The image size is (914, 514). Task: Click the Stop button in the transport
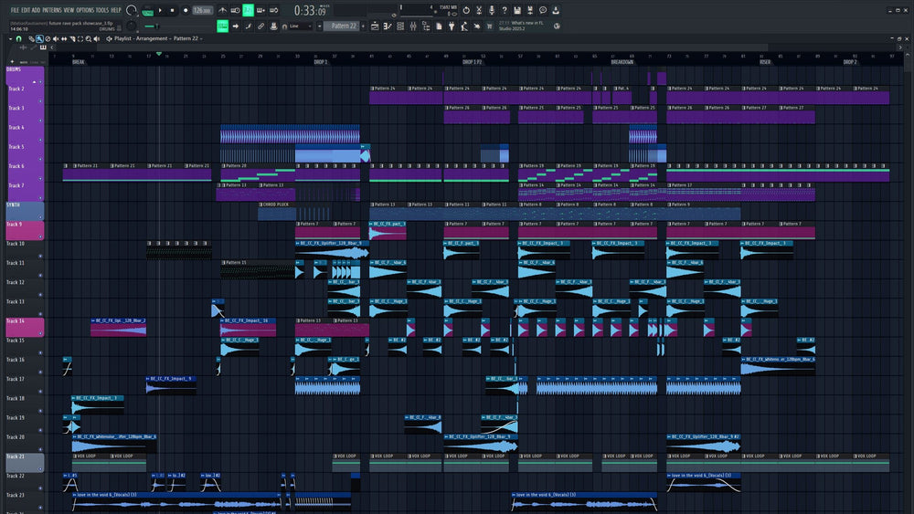pyautogui.click(x=174, y=10)
